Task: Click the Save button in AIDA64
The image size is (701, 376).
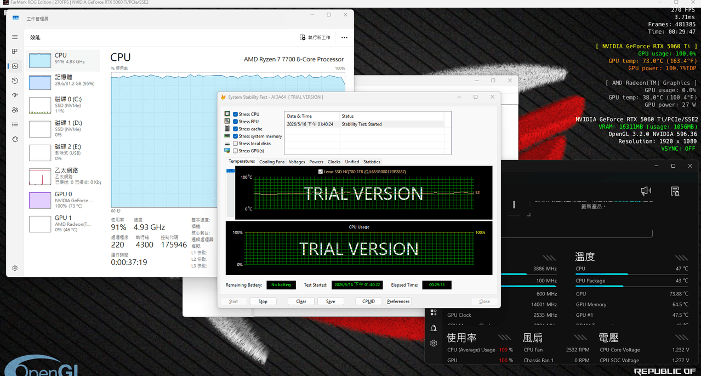Action: click(330, 301)
